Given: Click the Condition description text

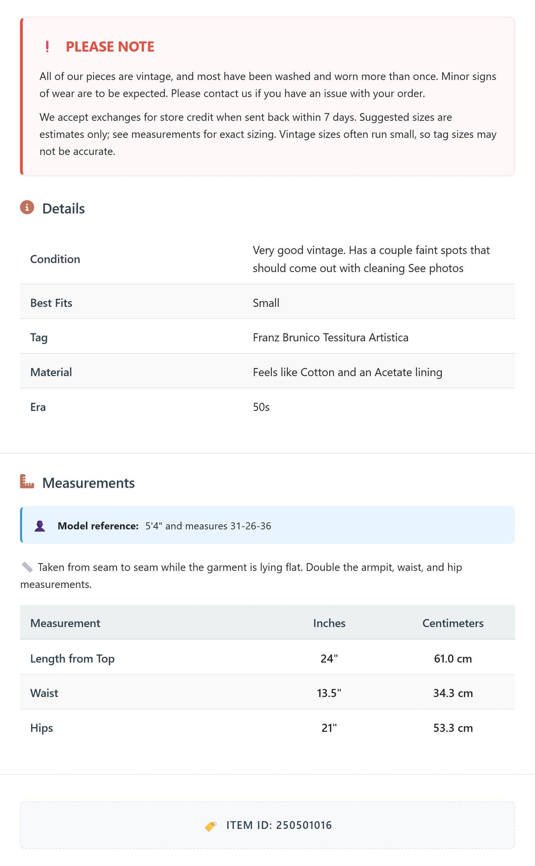Looking at the screenshot, I should [371, 259].
